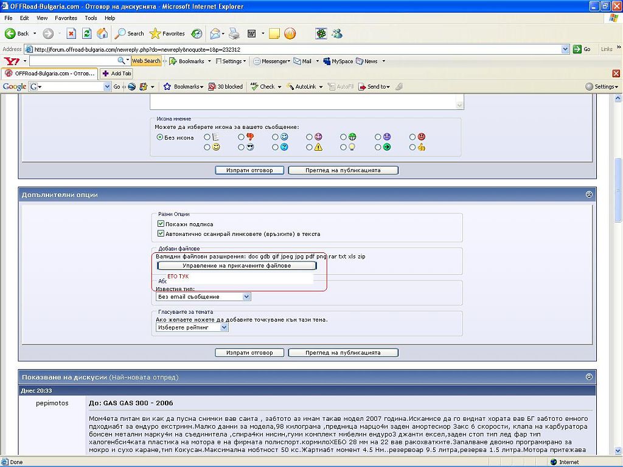Screen dimensions: 623x467
Task: Click the Print icon in the toolbar
Action: pyautogui.click(x=234, y=33)
